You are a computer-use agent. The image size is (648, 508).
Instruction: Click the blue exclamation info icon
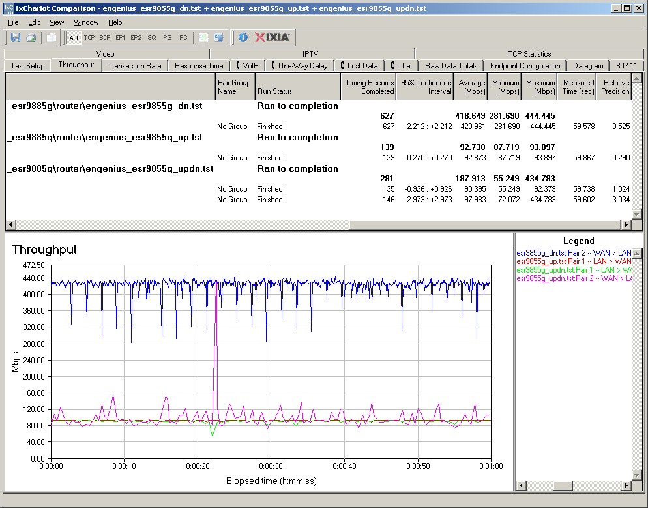pyautogui.click(x=243, y=38)
